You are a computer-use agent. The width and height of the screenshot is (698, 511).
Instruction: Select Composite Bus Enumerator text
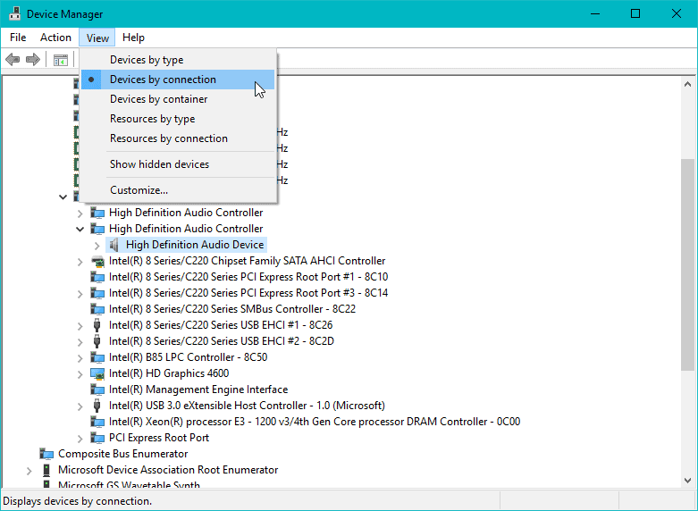pyautogui.click(x=122, y=454)
